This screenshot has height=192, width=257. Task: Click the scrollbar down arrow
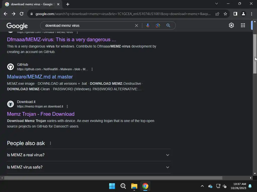[255, 173]
